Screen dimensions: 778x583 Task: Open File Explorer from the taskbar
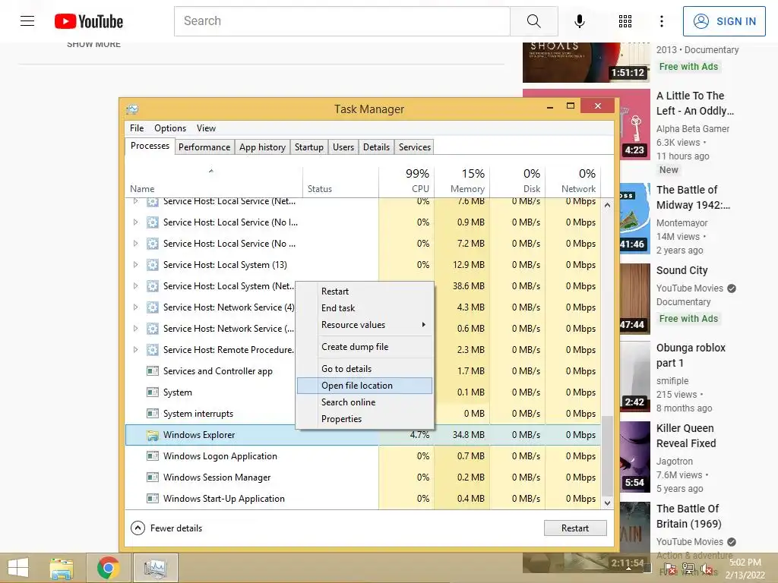pos(62,568)
